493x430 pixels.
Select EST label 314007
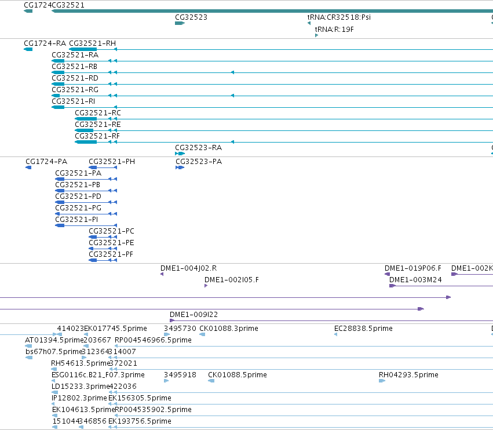tap(122, 352)
